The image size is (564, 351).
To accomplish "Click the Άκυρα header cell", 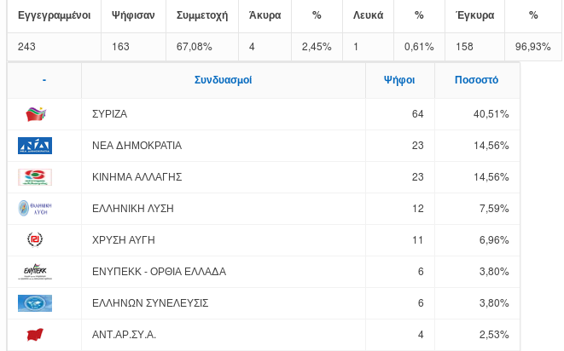I will [265, 15].
